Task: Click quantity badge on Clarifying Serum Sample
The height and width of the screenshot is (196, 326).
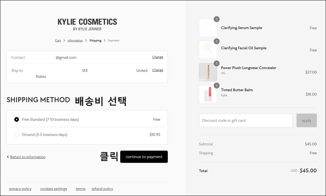Action: click(217, 19)
